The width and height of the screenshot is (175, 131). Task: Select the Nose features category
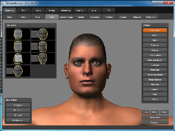click(155, 55)
